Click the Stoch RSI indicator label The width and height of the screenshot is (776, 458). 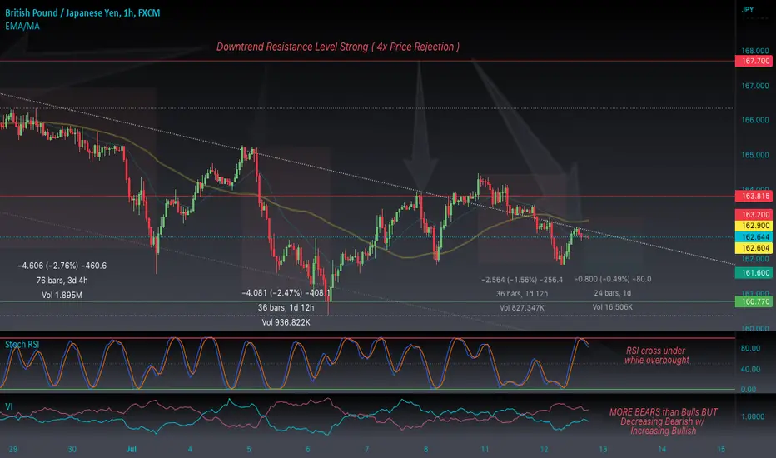click(22, 344)
